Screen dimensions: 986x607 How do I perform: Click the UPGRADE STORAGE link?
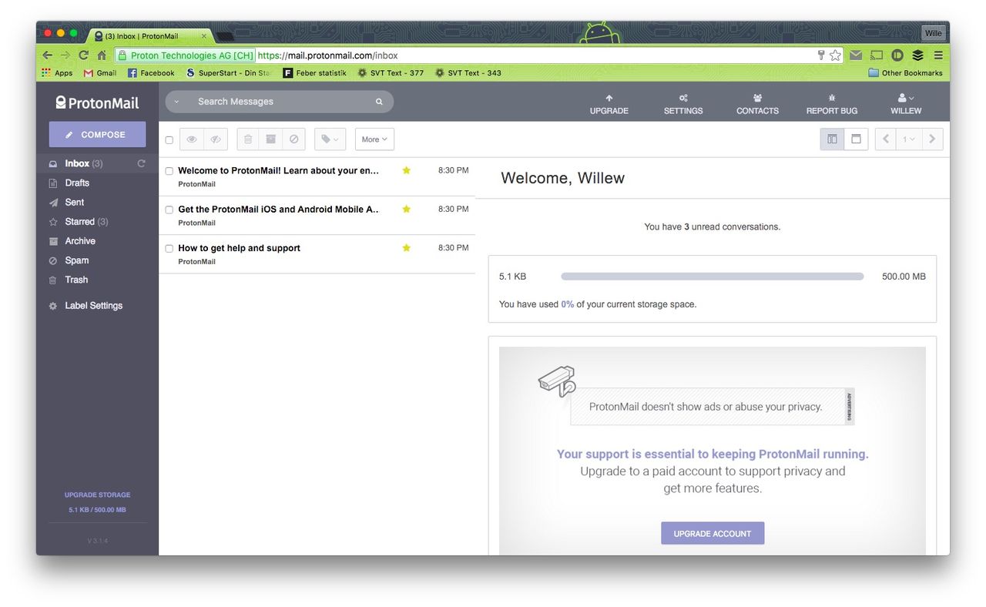click(97, 495)
